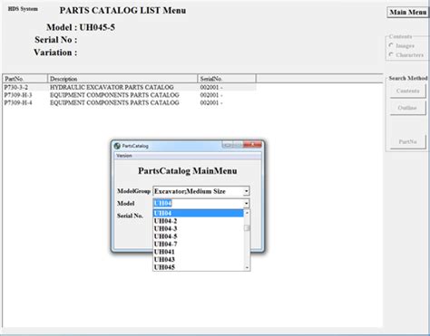Viewport: 430px width, 336px height.
Task: Choose UH04-7 from the model list
Action: tap(199, 244)
